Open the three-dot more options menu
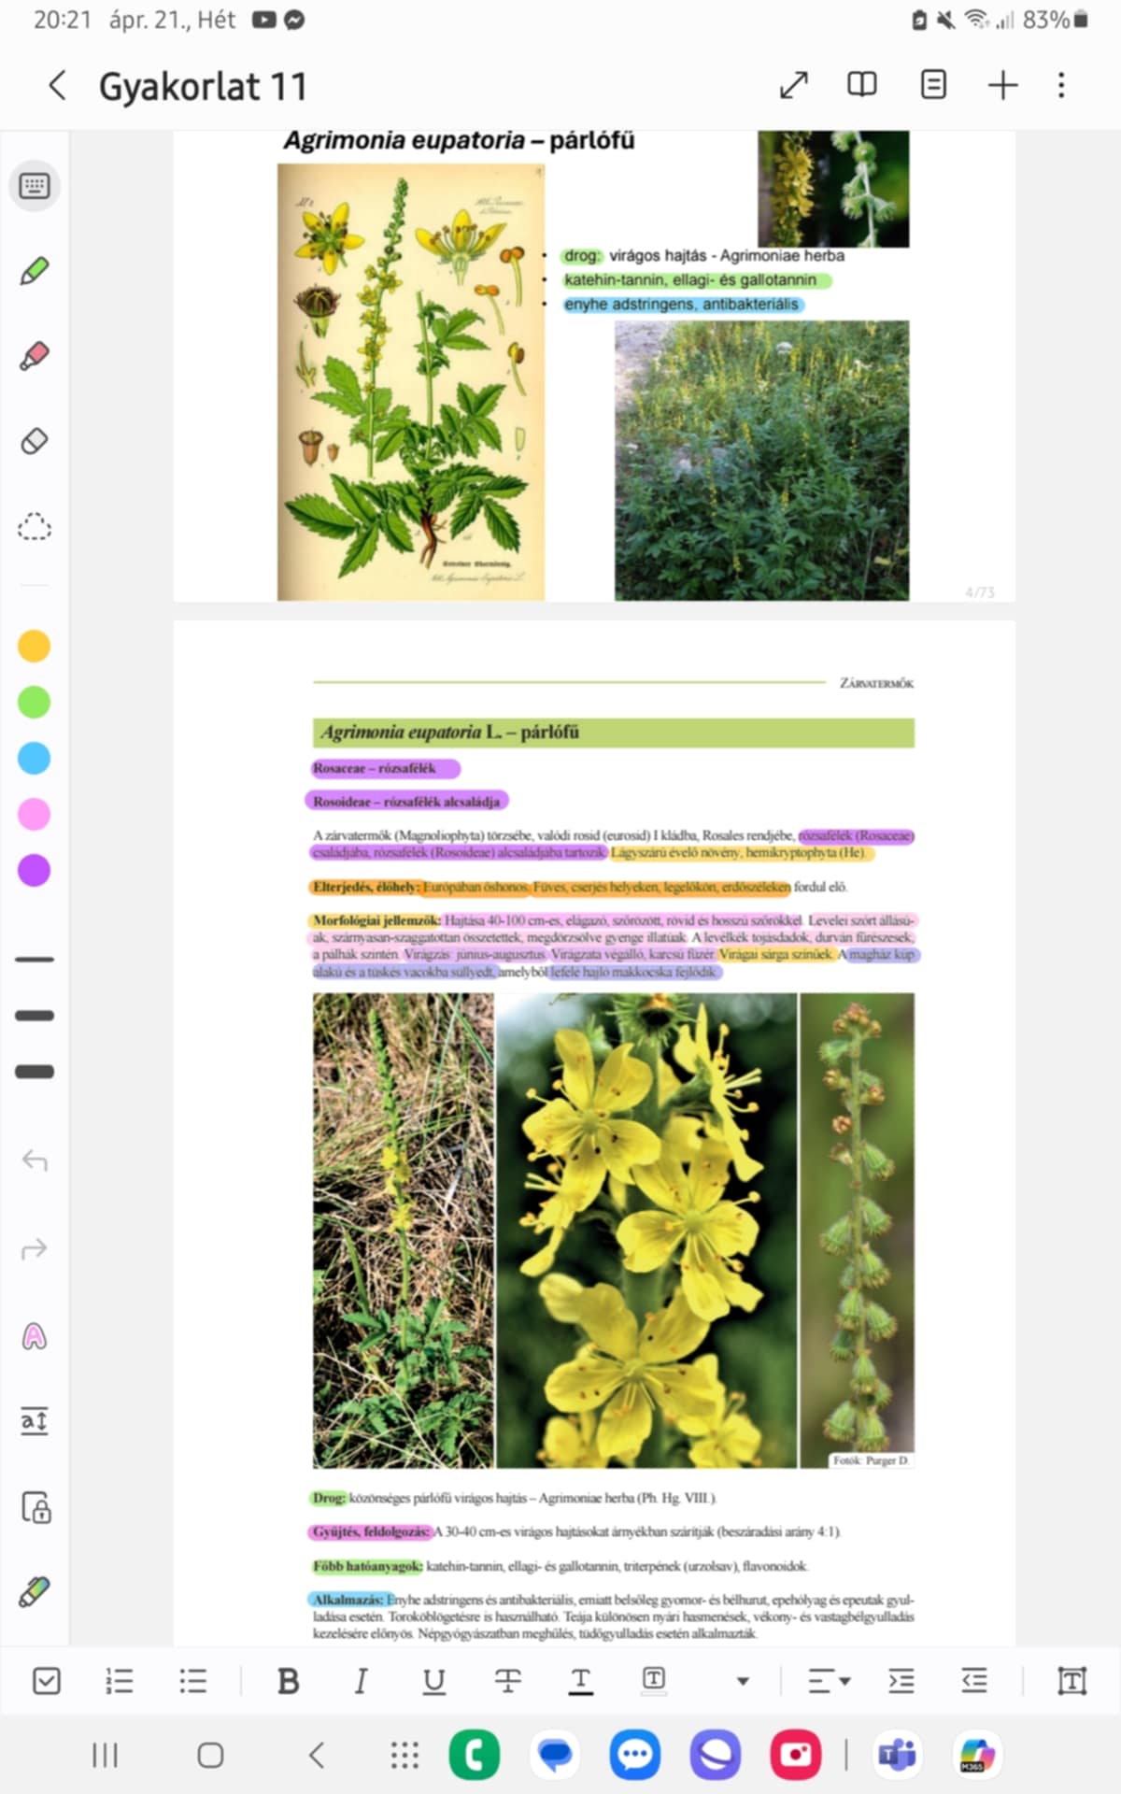The width and height of the screenshot is (1121, 1794). pos(1061,85)
